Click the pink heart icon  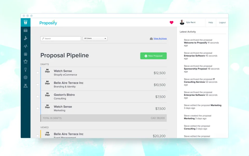tap(171, 22)
